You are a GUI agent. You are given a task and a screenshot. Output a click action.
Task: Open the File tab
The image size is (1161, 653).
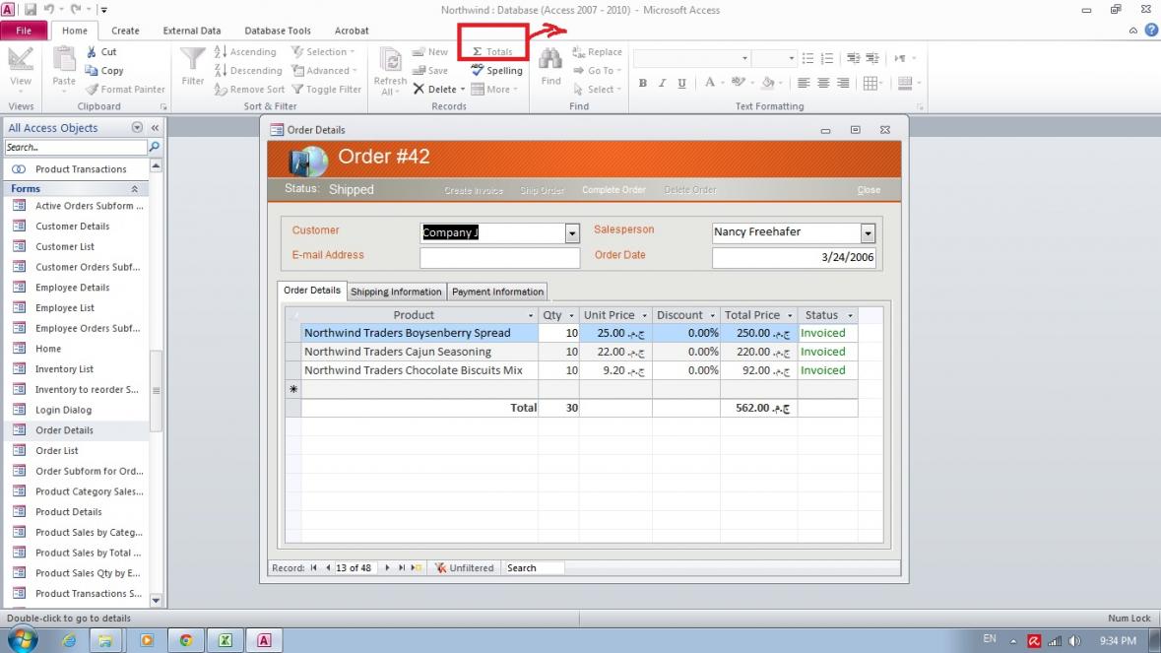[24, 31]
